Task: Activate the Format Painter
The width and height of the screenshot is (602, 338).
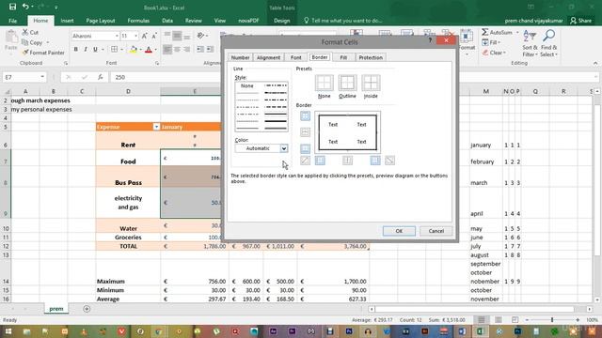Action: tap(43, 53)
